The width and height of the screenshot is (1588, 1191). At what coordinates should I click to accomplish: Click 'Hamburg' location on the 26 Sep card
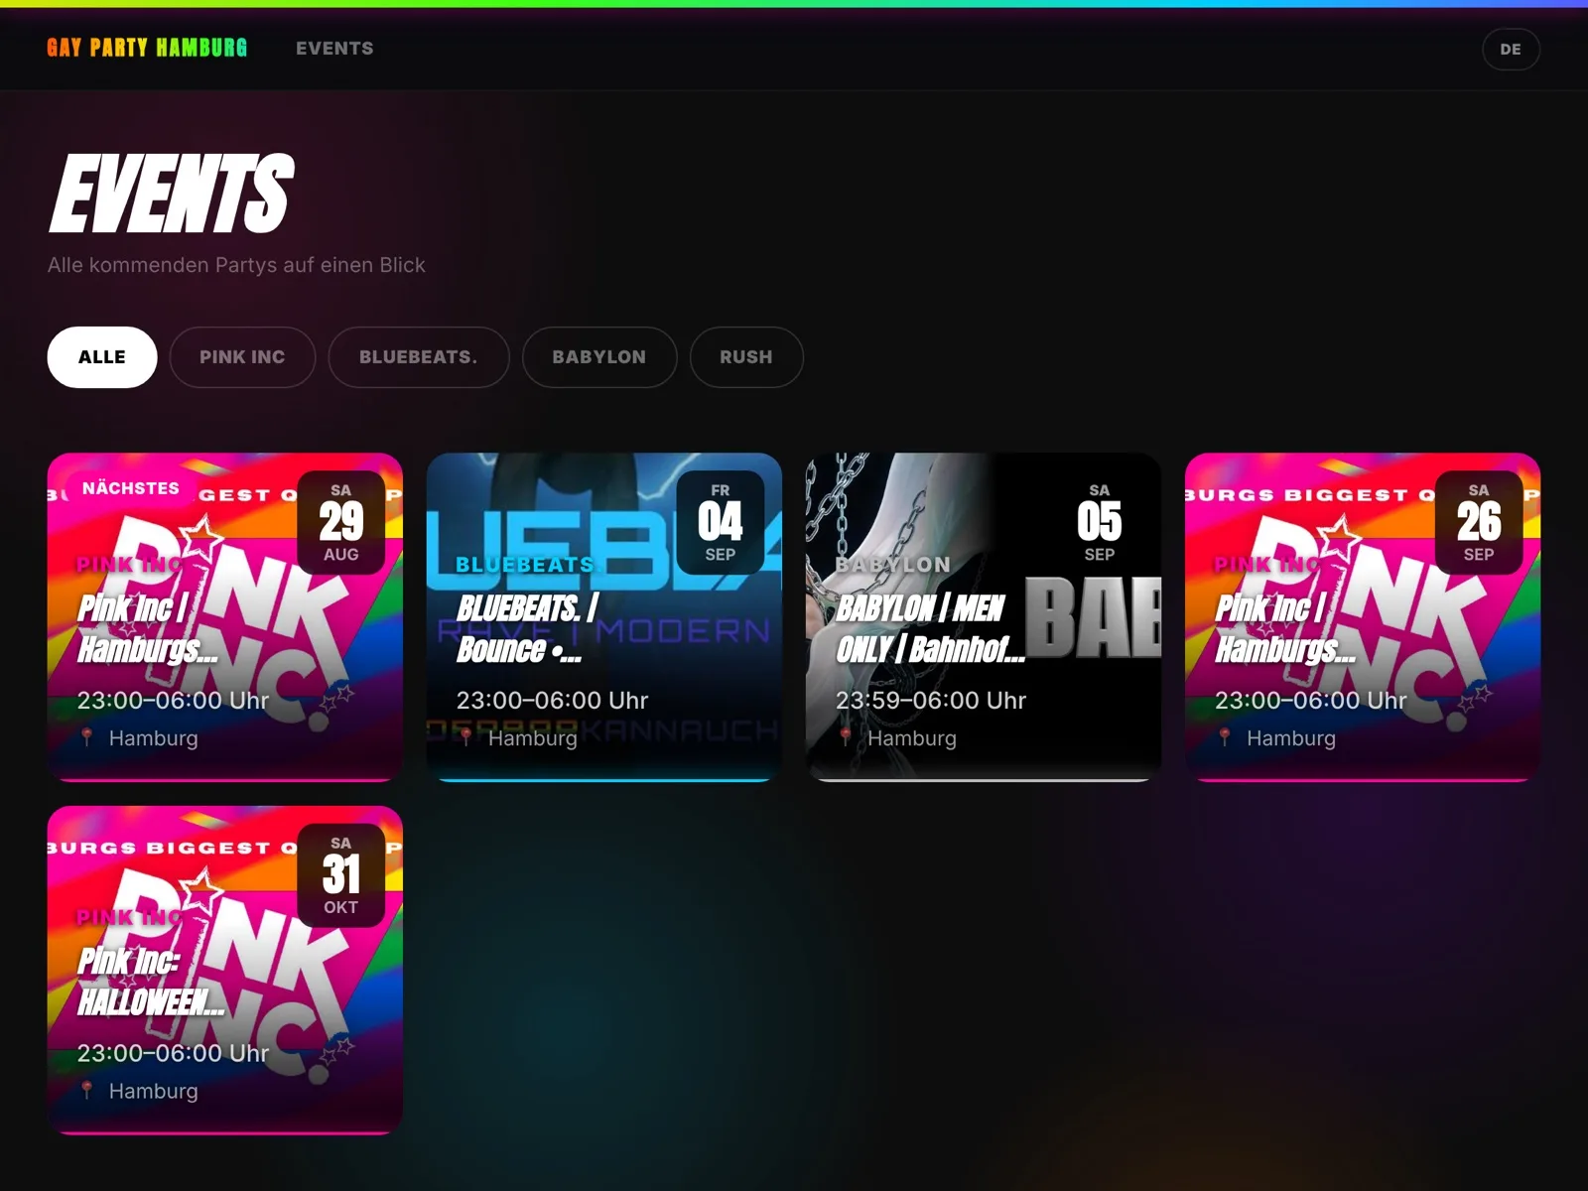pos(1291,737)
